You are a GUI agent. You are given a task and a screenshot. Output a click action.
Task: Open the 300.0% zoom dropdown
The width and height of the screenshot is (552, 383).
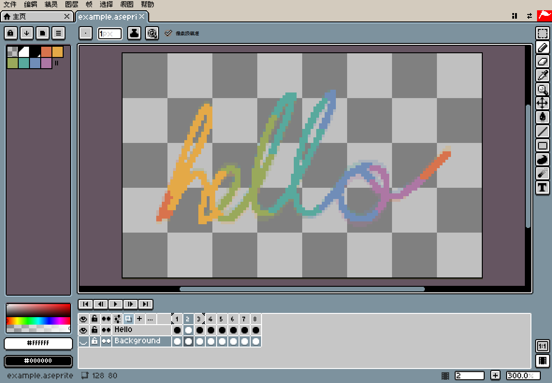tap(523, 376)
